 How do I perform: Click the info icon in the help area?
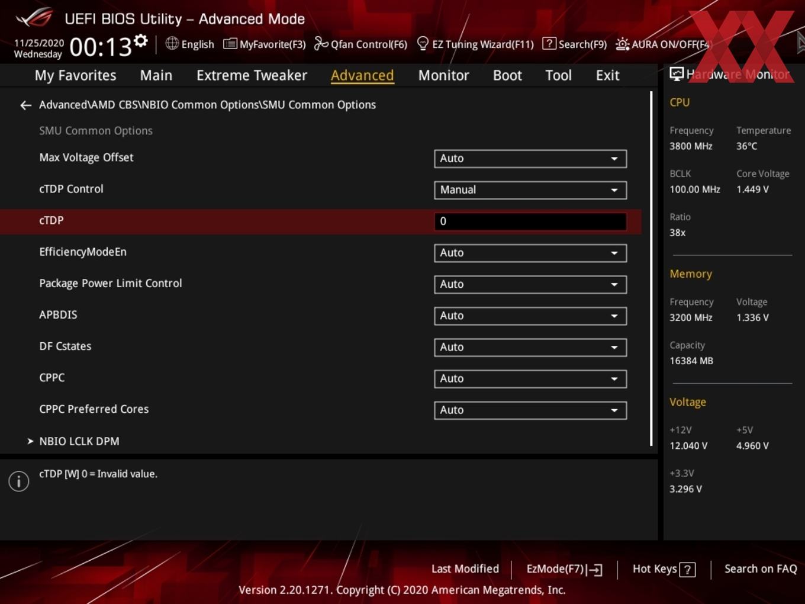click(19, 481)
